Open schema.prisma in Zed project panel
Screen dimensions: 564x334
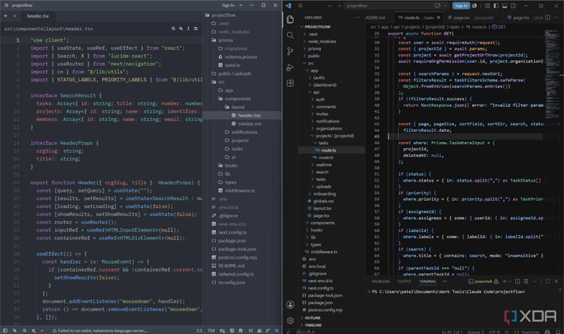(241, 57)
